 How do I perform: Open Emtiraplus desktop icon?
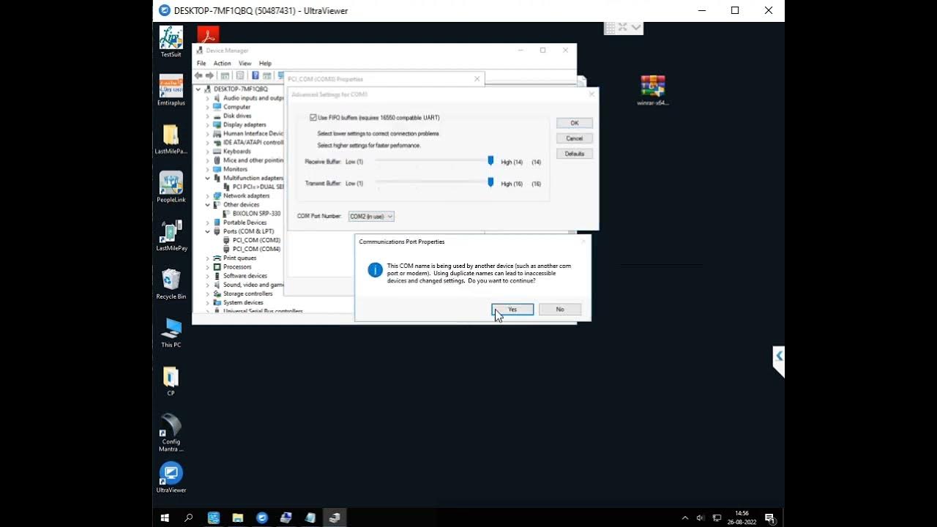[171, 90]
